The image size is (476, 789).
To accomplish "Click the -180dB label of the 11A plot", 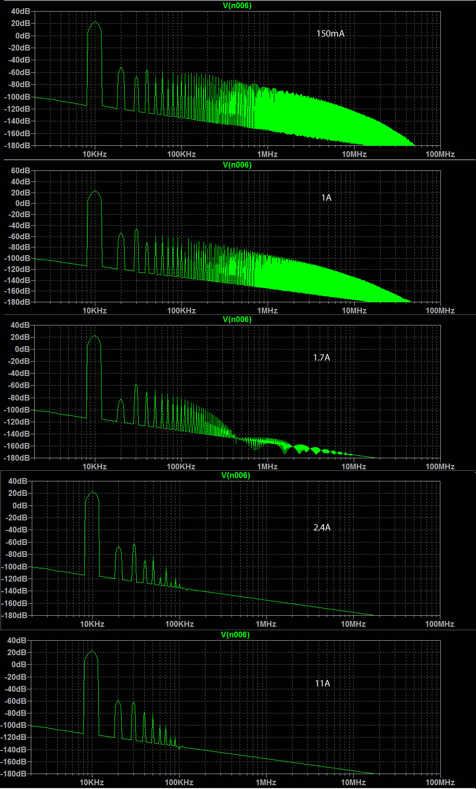I will (13, 774).
